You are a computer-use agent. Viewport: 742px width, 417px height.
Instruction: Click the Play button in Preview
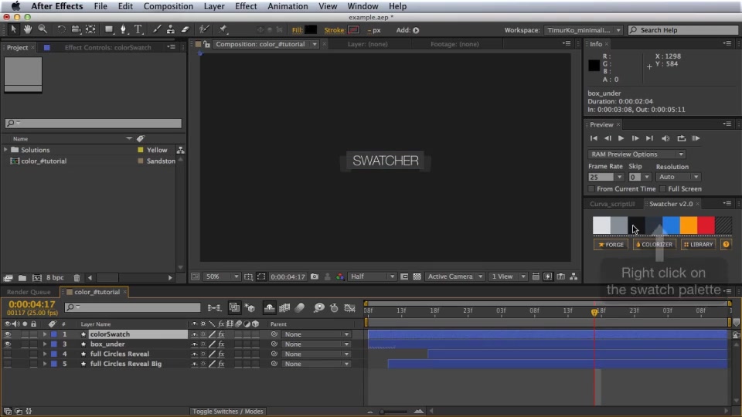point(621,138)
